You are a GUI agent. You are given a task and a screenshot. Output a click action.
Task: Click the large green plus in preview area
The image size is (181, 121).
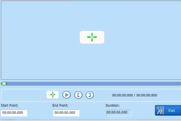92,37
